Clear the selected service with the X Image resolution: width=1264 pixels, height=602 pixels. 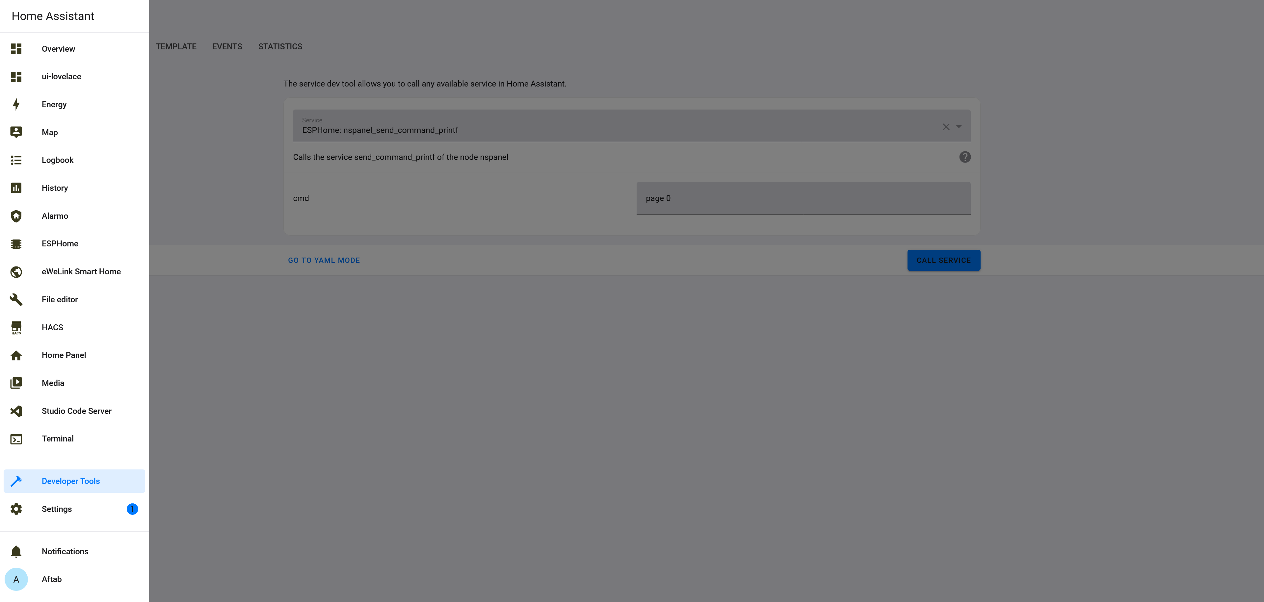click(x=946, y=126)
